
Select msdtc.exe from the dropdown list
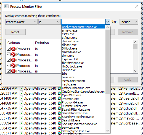click(83, 84)
